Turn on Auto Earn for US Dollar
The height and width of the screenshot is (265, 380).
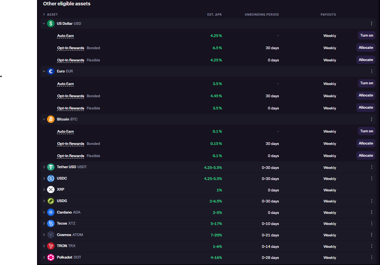tap(366, 35)
